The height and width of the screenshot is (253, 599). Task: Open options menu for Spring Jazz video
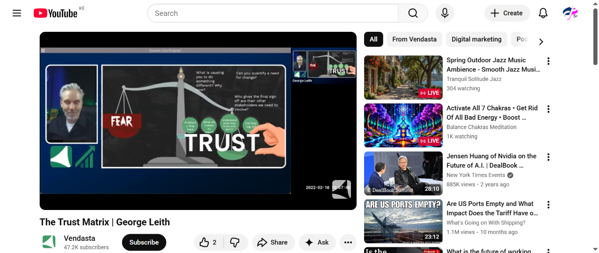(x=548, y=61)
